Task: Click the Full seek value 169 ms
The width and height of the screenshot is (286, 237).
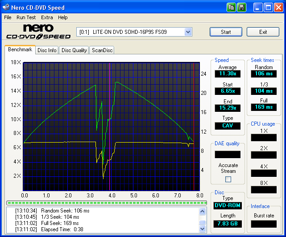Action: click(x=264, y=107)
